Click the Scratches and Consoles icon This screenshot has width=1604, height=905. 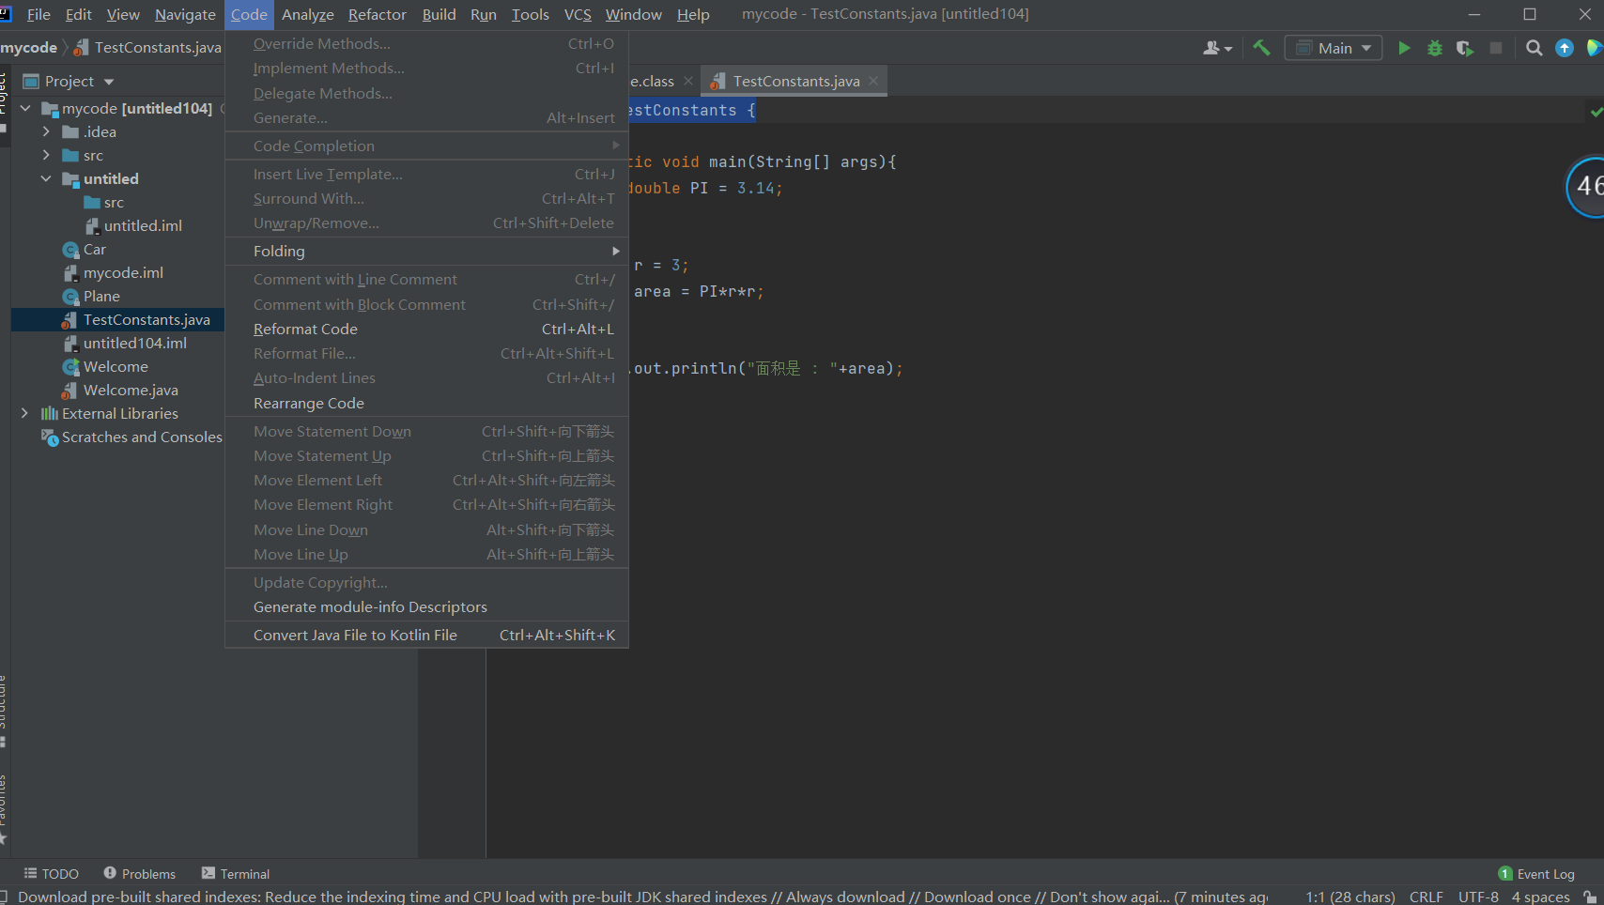pyautogui.click(x=50, y=437)
